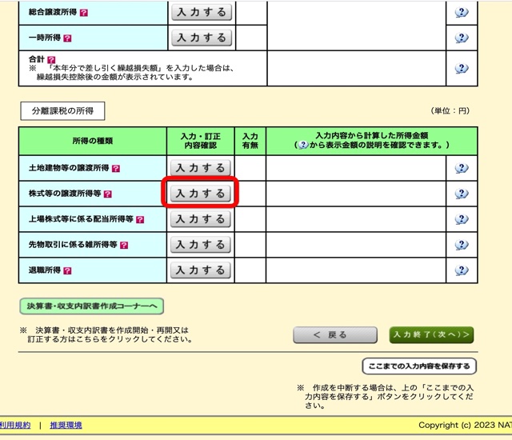Open the help icon next to 合計
Image resolution: width=512 pixels, height=440 pixels.
click(x=51, y=59)
